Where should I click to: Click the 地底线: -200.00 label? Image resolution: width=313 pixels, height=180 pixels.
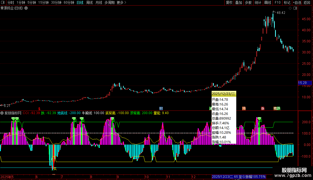(x=69, y=113)
